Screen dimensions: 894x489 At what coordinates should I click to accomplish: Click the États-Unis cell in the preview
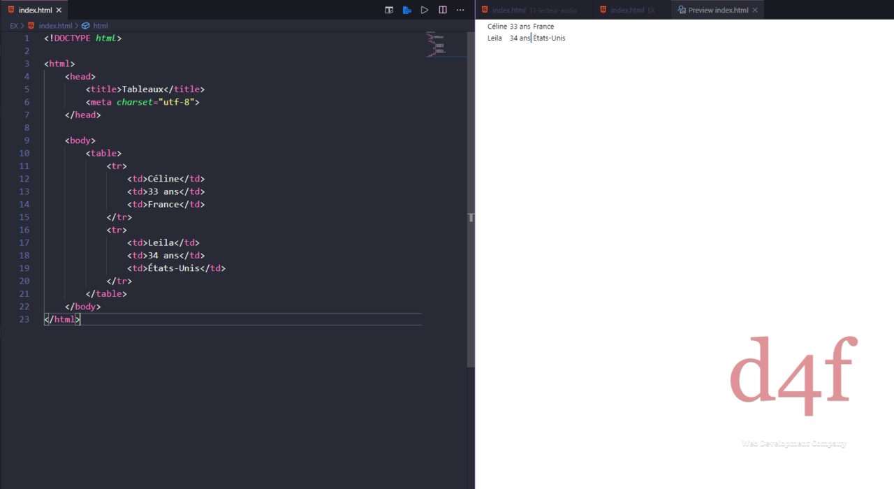(549, 38)
